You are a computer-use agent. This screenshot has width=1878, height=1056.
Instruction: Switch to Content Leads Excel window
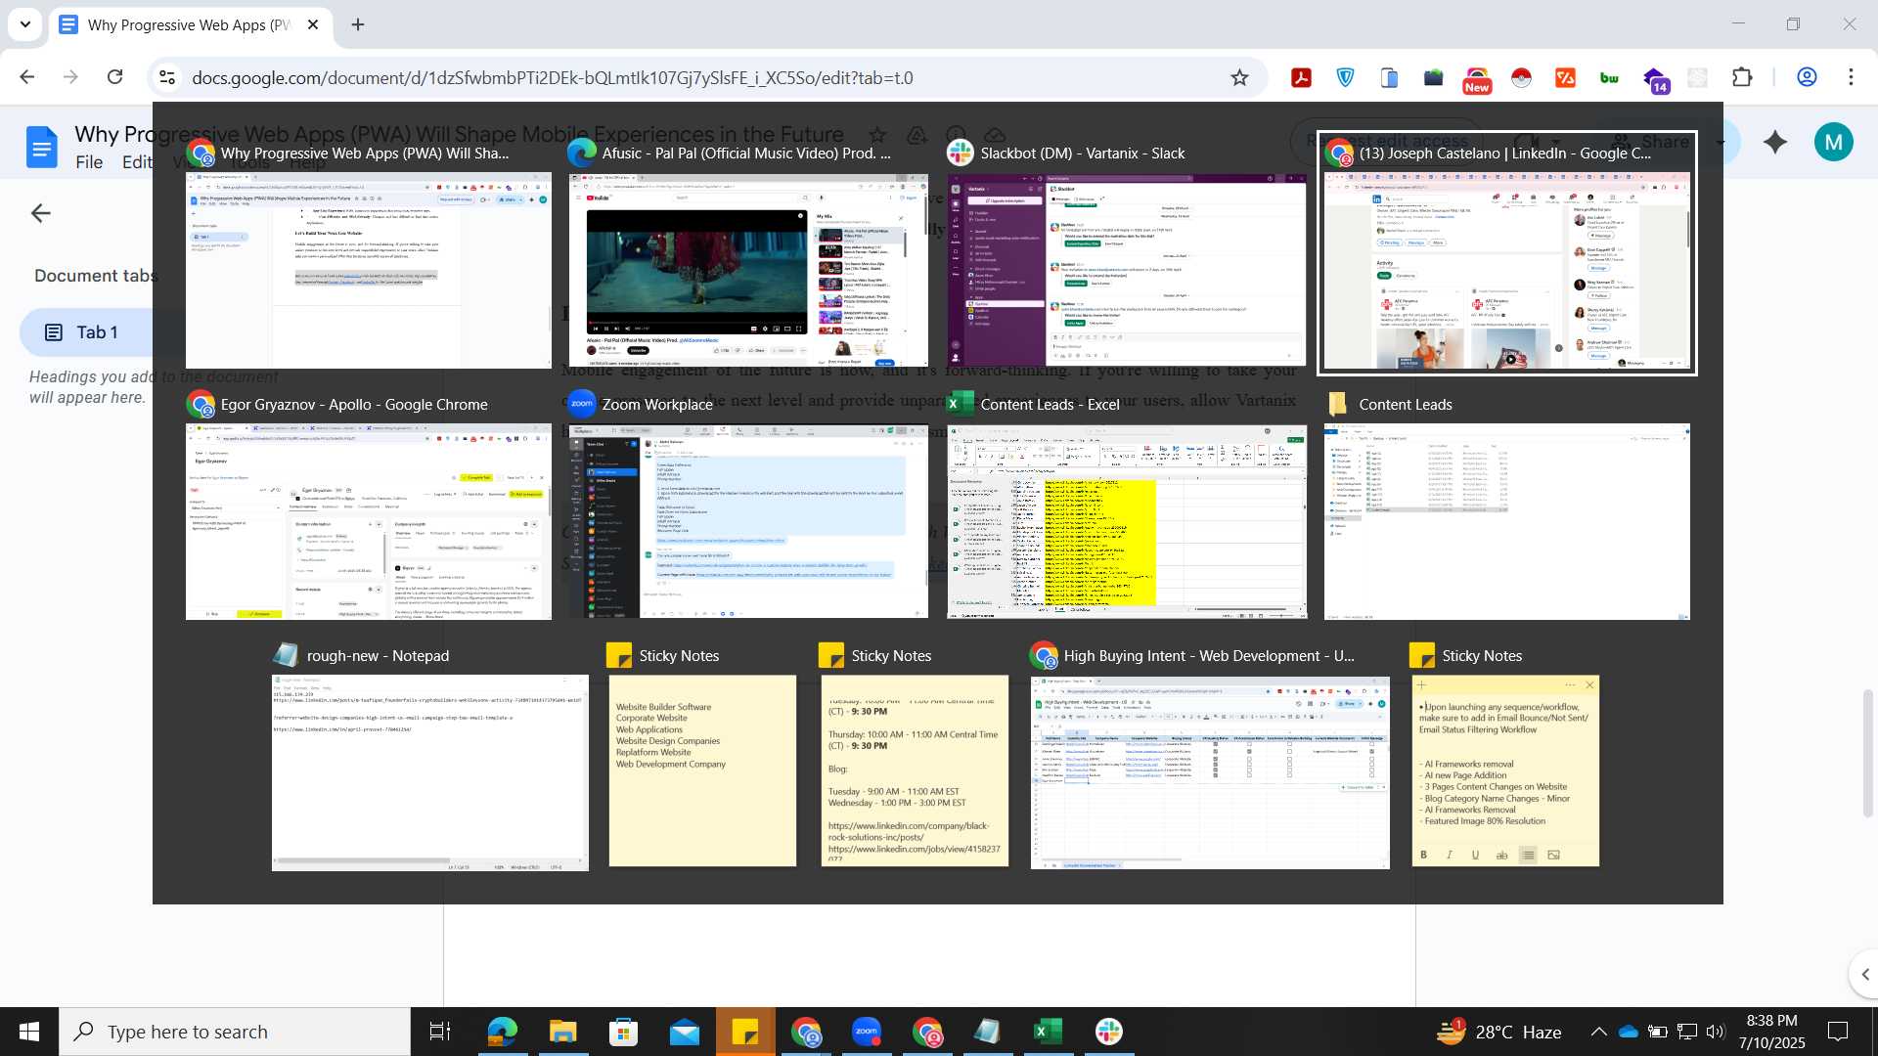click(x=1127, y=521)
